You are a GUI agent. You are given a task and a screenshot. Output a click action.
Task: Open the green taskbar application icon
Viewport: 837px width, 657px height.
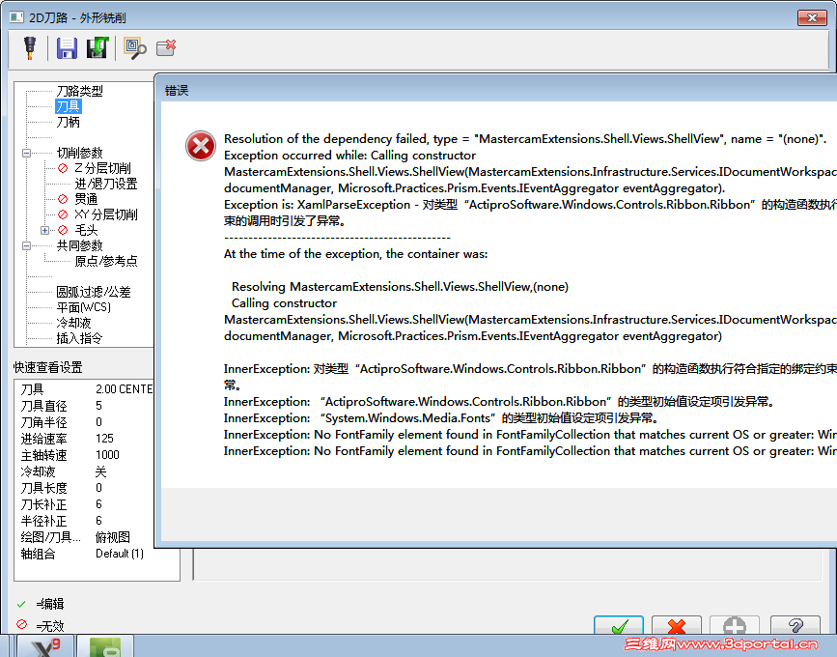tap(105, 646)
